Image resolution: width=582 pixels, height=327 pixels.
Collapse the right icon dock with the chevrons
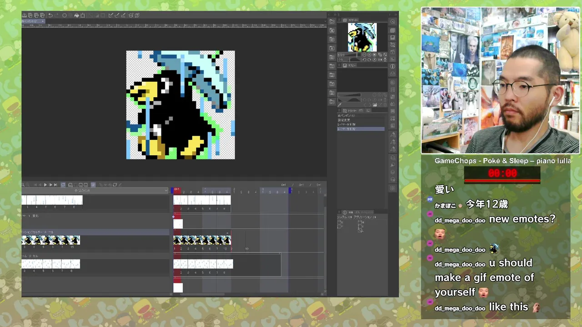pyautogui.click(x=396, y=15)
